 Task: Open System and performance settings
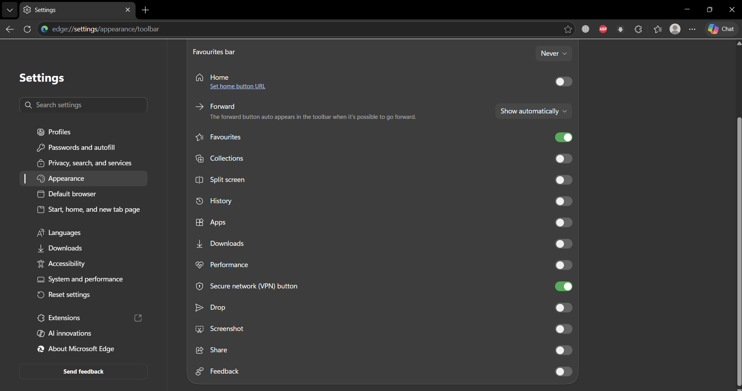click(x=85, y=279)
